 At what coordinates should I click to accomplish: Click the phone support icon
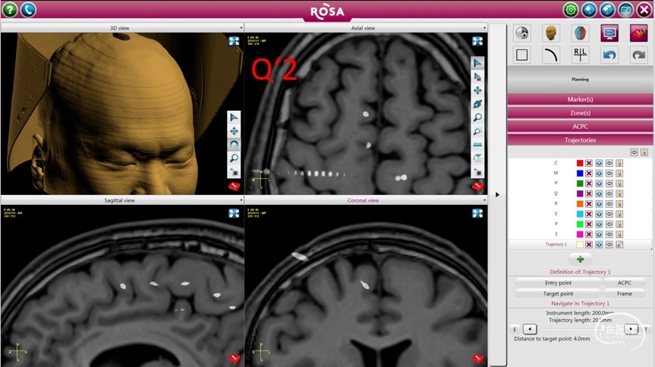coord(28,10)
